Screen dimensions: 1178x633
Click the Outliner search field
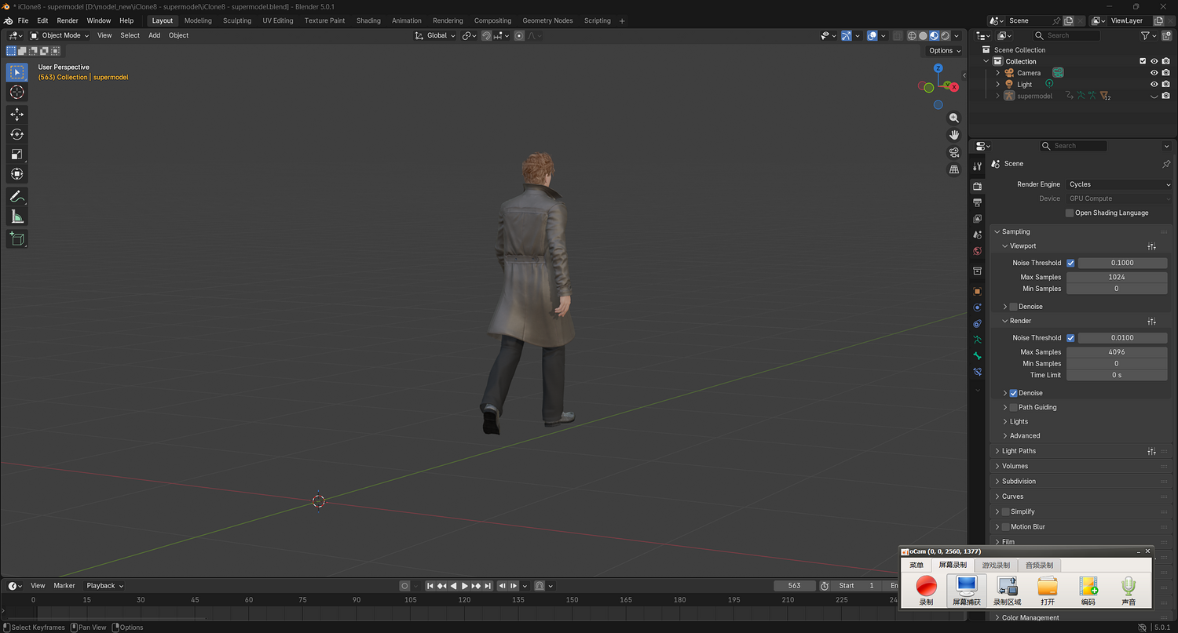(x=1066, y=35)
